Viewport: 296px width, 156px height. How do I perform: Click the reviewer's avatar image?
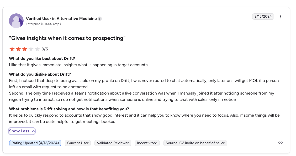pos(16,20)
